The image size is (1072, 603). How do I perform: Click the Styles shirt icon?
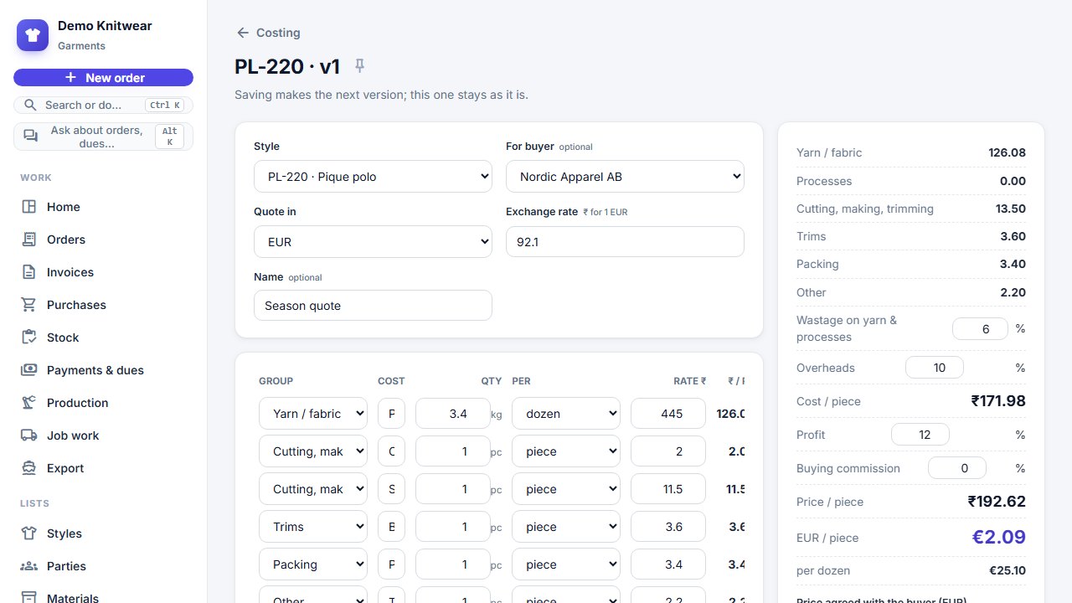click(29, 533)
